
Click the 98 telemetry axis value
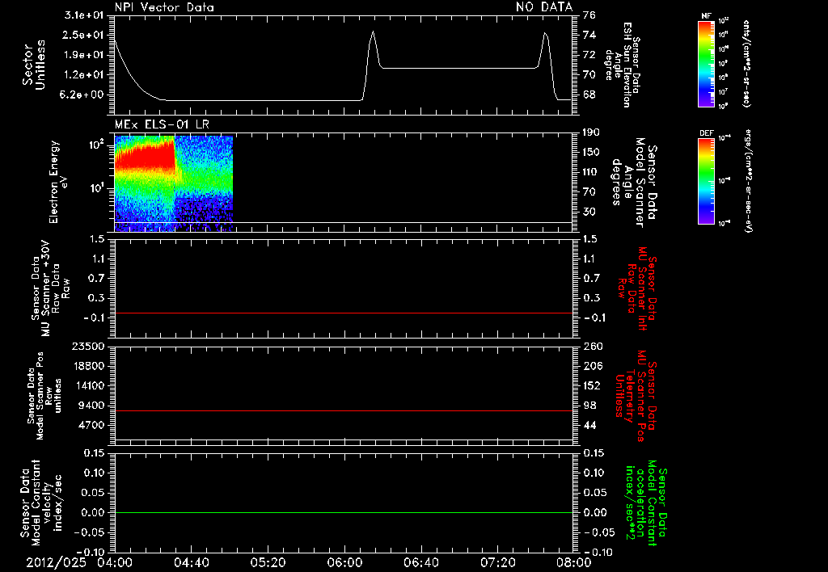[589, 406]
